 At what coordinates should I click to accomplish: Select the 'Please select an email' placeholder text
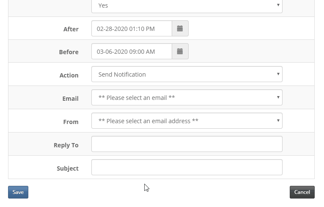tap(137, 98)
